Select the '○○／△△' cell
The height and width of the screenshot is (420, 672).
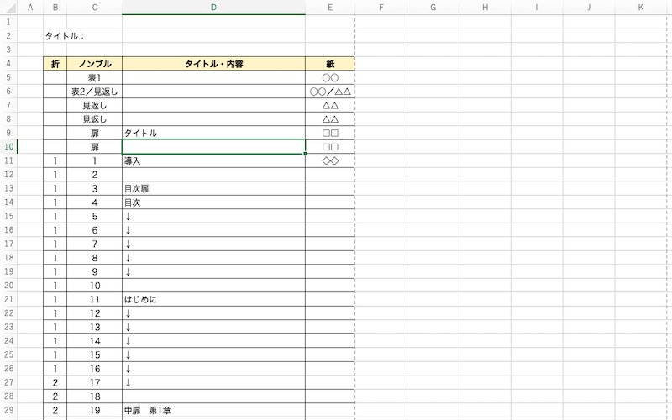coord(330,92)
